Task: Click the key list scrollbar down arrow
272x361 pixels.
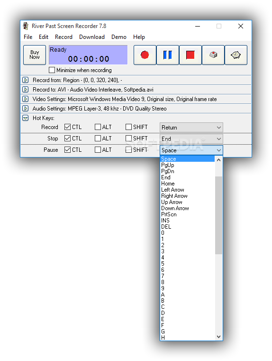Action: 218,337
